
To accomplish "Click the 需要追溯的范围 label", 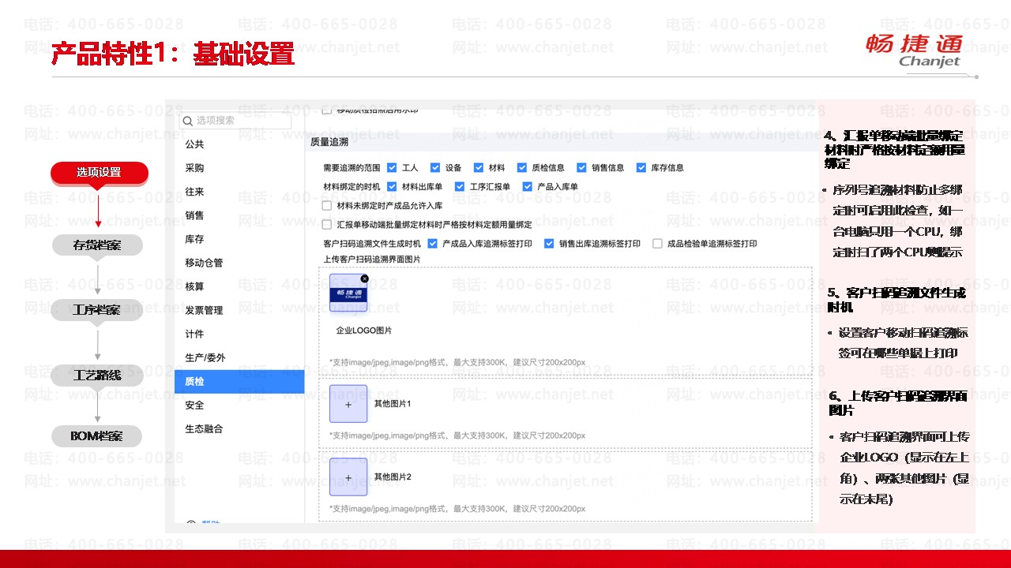I will 351,167.
